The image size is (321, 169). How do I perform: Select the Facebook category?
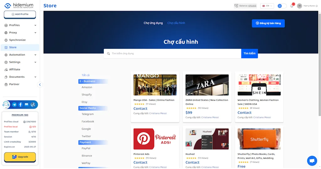click(88, 121)
